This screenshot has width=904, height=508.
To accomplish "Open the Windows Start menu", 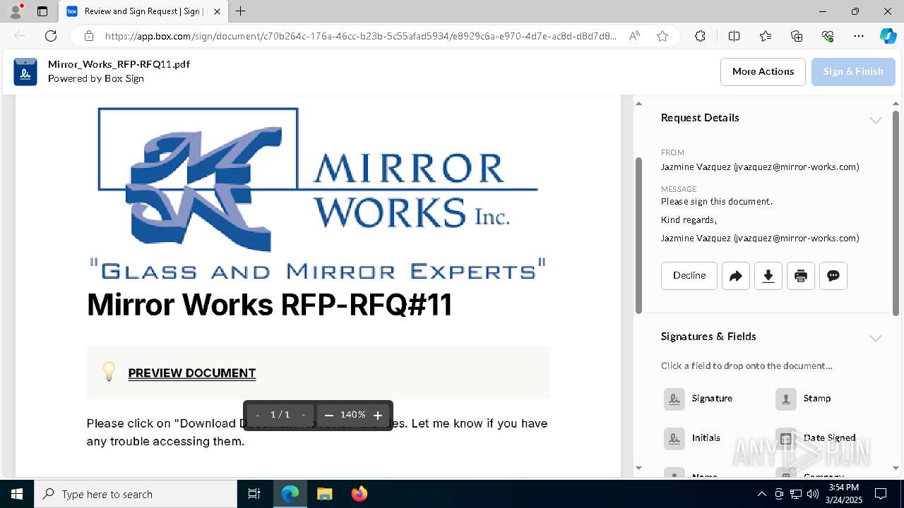I will tap(17, 494).
